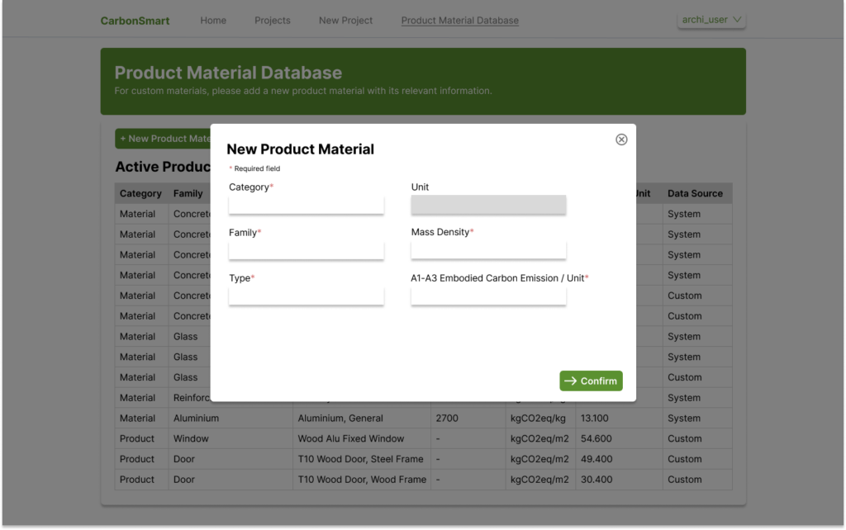Click the greyed-out Unit field
The width and height of the screenshot is (846, 530).
tap(488, 205)
